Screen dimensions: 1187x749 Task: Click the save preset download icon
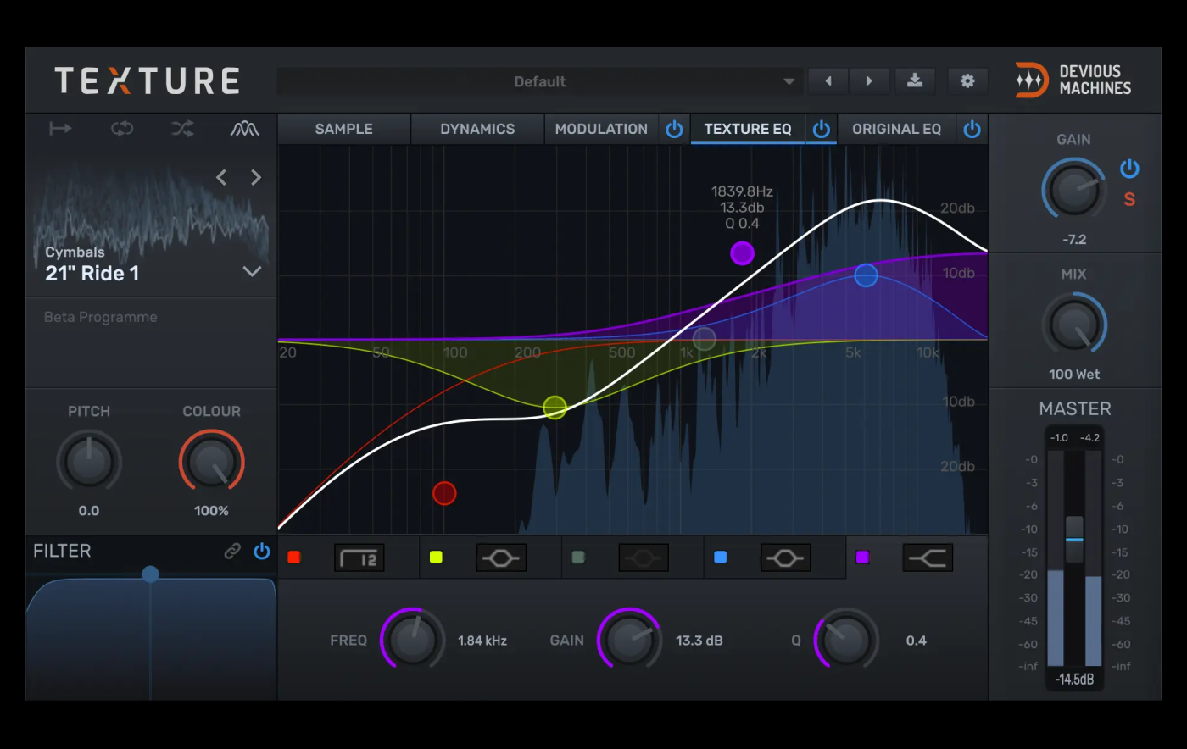(915, 81)
